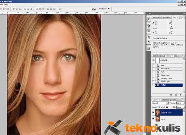186x135 pixels.
Task: Select the Untitled-2 snapshot thumbnail
Action: pyautogui.click(x=157, y=60)
